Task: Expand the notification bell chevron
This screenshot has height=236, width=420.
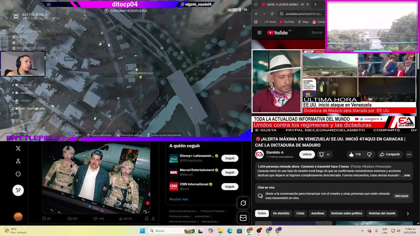Action: coord(328,154)
